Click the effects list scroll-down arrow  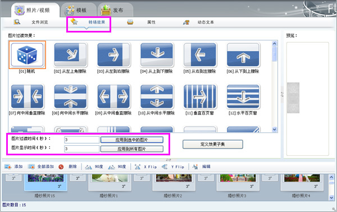(275, 129)
